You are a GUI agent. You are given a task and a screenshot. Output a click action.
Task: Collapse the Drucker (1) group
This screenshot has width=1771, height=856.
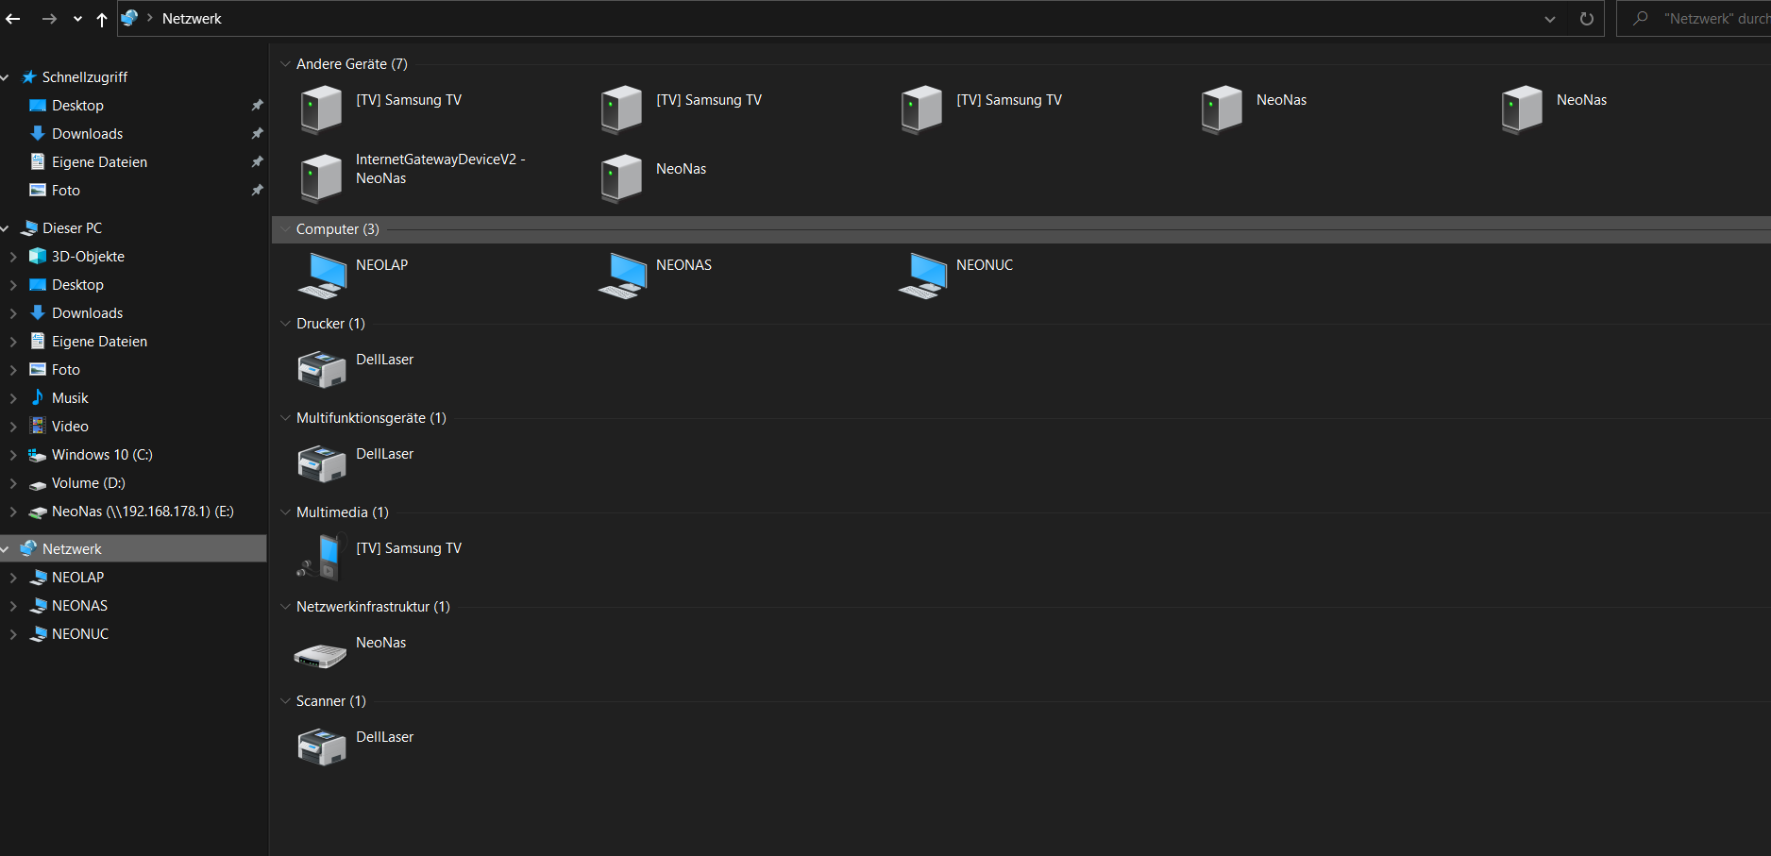pos(285,323)
